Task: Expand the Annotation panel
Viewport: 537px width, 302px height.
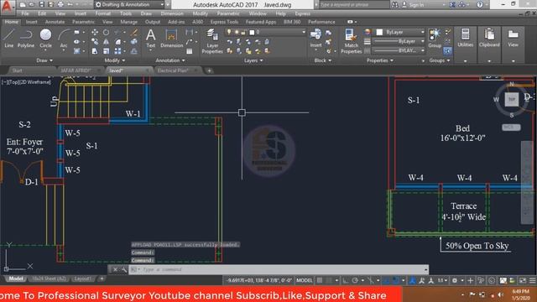Action: (x=170, y=60)
